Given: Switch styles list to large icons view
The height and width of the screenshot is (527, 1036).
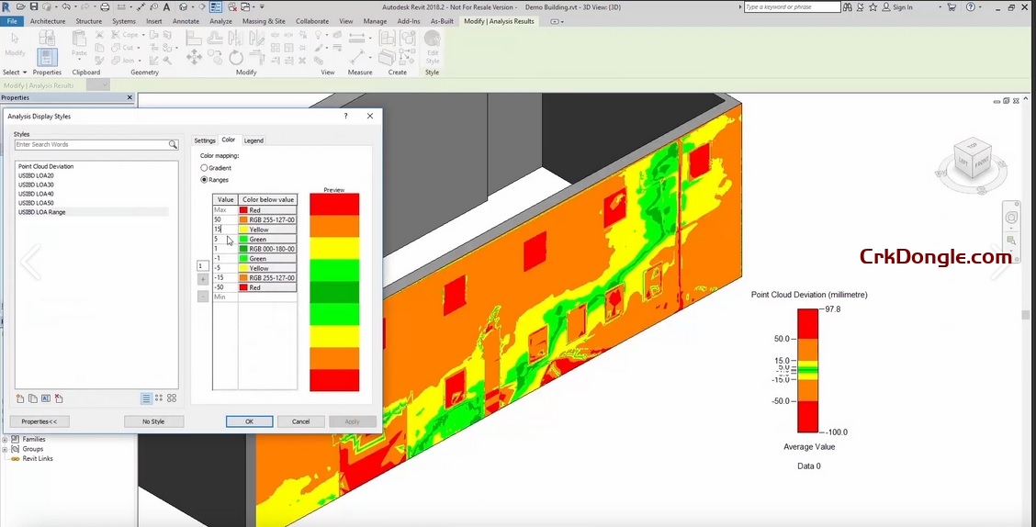Looking at the screenshot, I should coord(172,398).
